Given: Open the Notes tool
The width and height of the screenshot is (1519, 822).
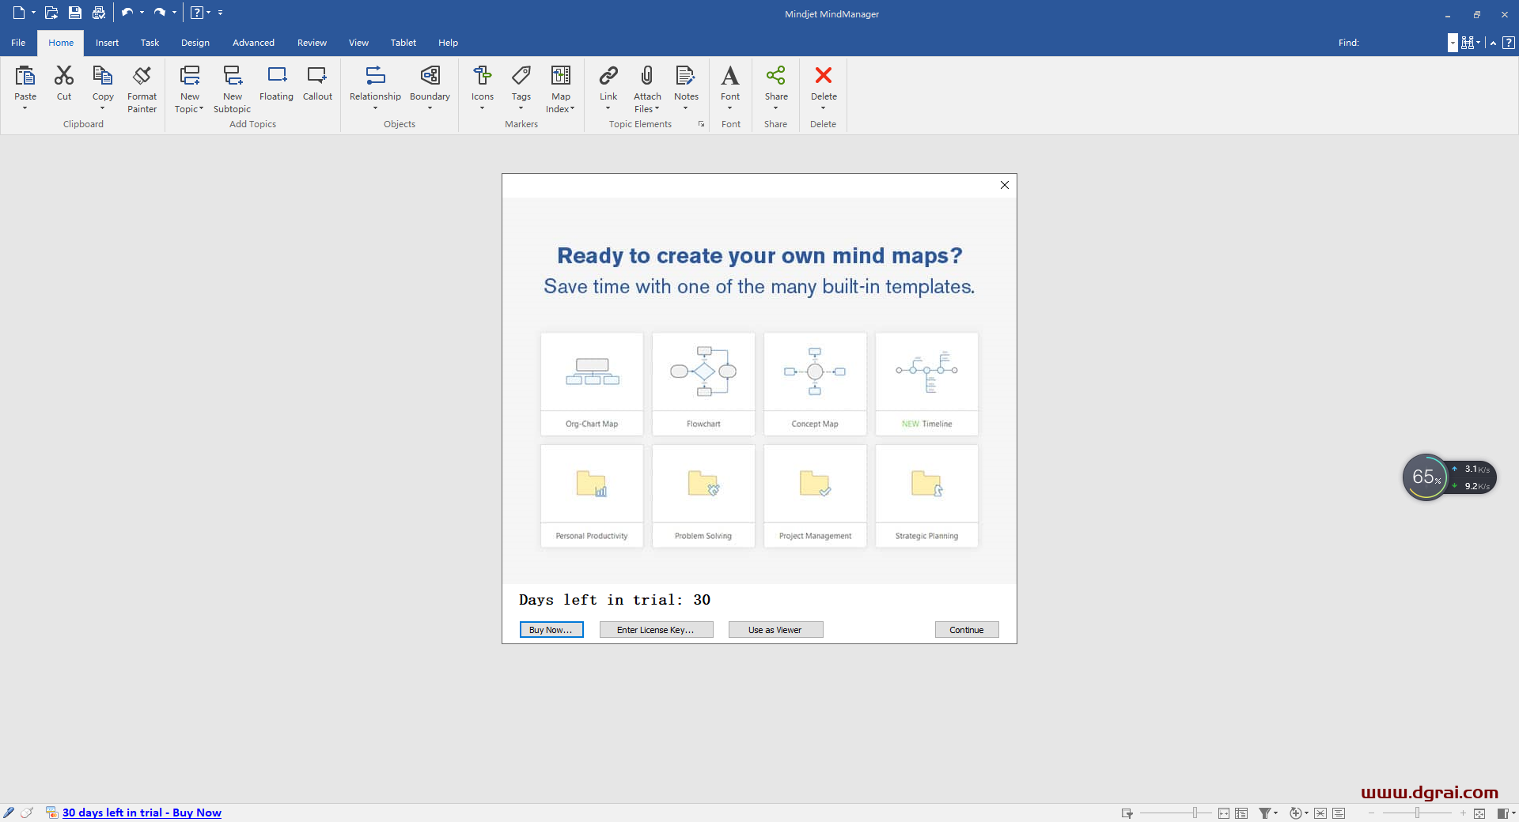Looking at the screenshot, I should pos(685,76).
